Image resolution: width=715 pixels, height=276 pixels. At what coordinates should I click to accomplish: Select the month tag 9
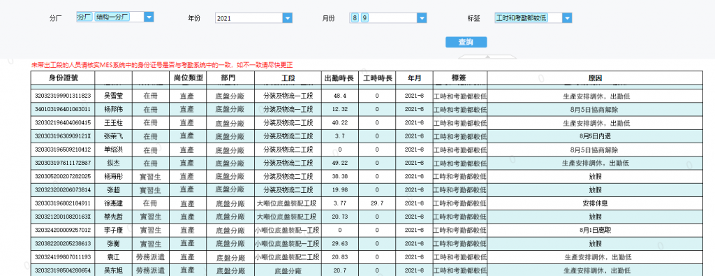(364, 17)
